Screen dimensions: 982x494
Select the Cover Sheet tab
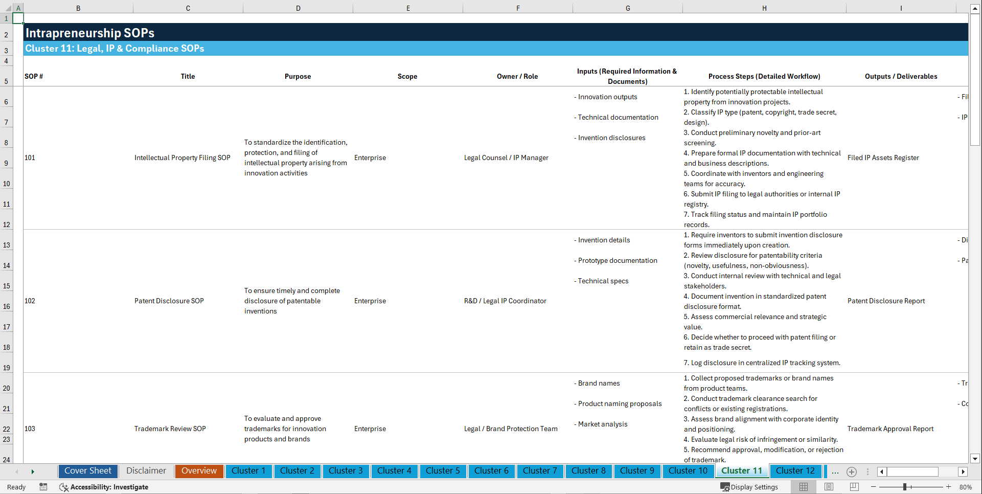click(x=87, y=471)
